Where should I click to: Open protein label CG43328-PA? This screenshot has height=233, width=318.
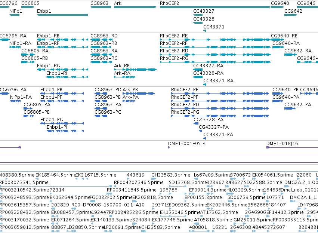[209, 120]
